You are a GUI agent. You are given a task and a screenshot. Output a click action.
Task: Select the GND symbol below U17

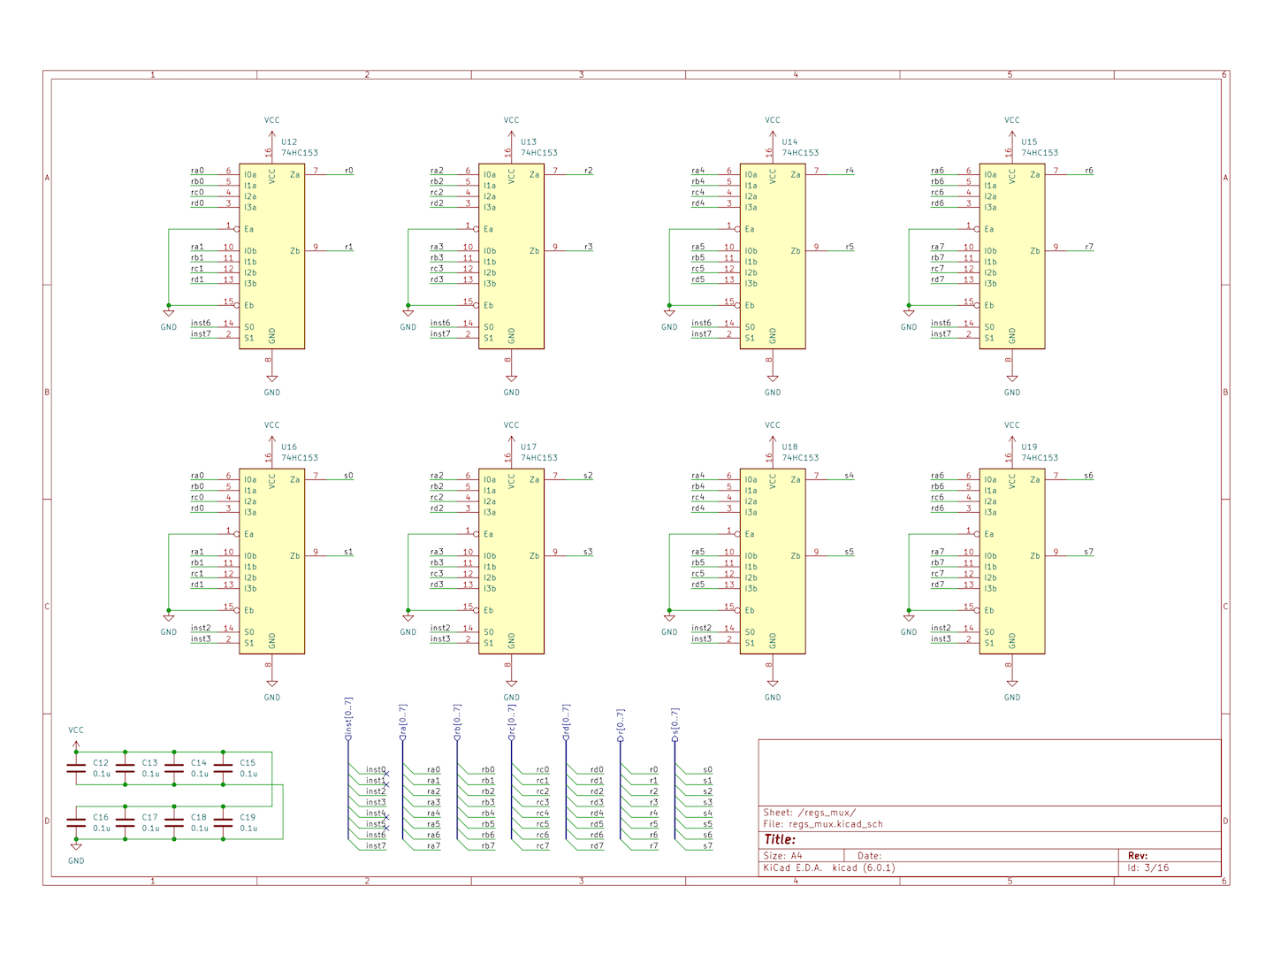511,684
